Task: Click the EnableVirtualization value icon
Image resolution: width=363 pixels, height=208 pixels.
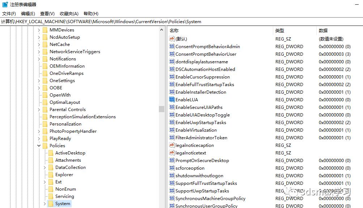Action: [x=172, y=130]
